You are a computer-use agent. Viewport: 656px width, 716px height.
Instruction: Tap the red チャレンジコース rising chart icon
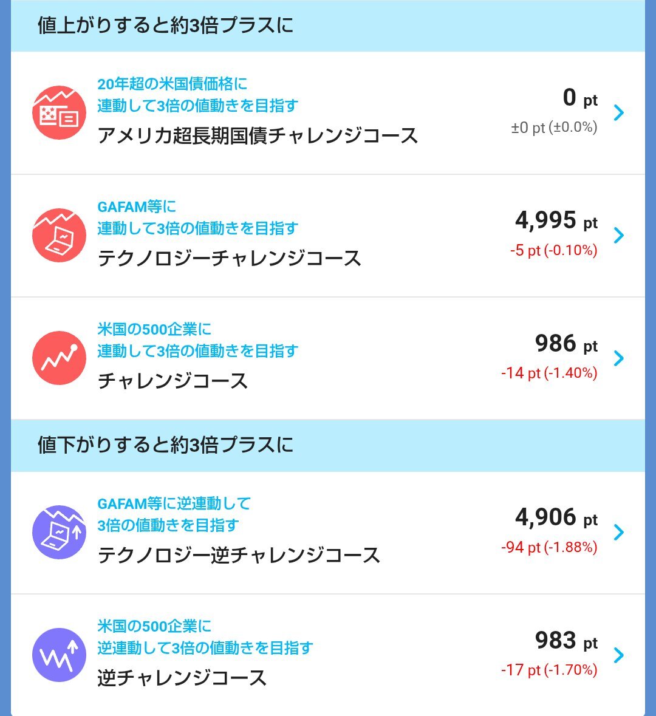tap(59, 358)
